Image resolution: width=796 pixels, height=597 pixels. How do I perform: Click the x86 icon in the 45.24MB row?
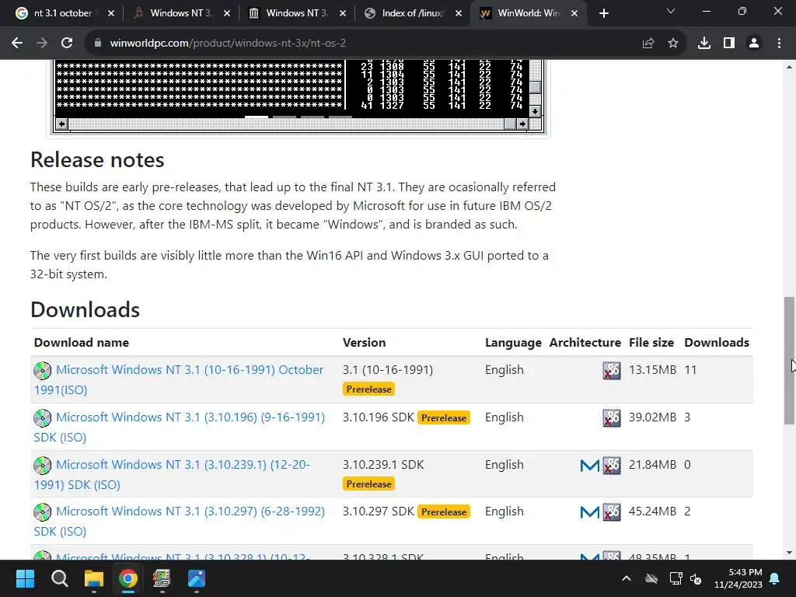coord(611,511)
